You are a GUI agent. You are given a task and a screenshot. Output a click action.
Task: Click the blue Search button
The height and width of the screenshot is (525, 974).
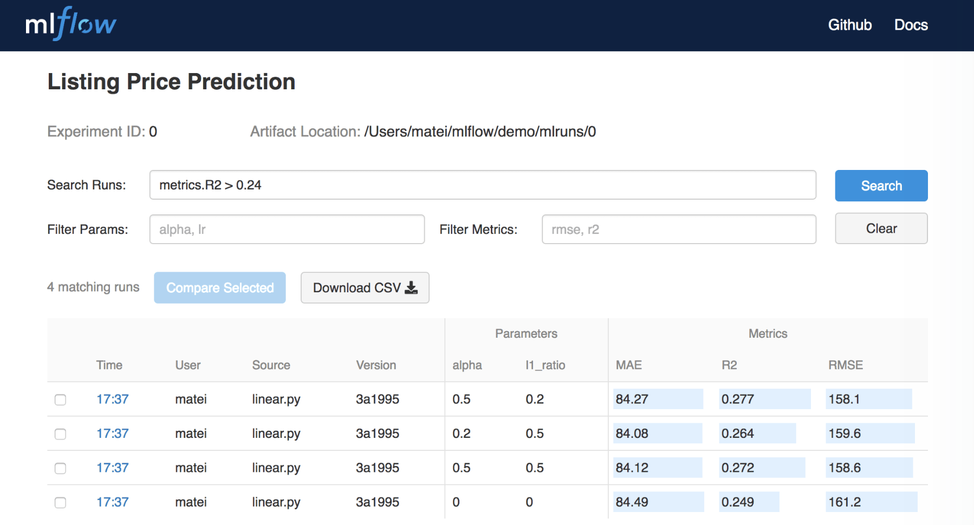click(x=881, y=186)
